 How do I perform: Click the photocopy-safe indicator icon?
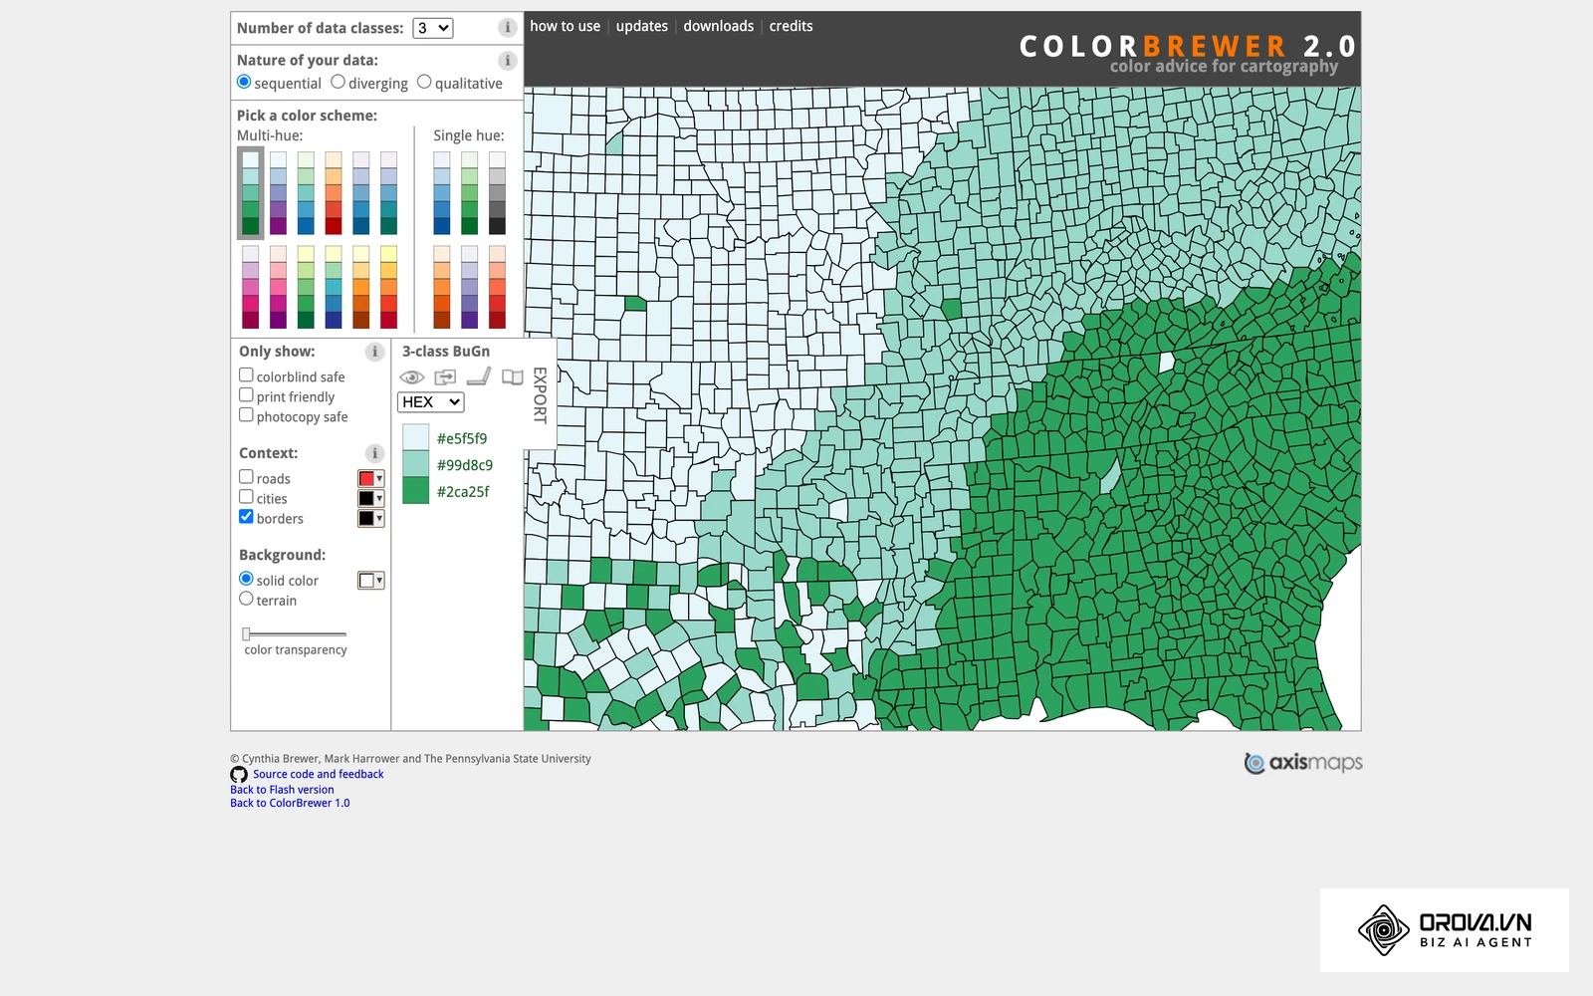click(445, 377)
